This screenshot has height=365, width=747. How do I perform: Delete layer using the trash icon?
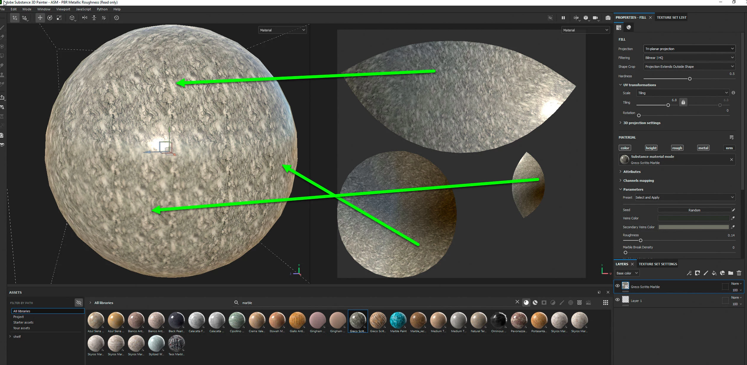click(739, 273)
